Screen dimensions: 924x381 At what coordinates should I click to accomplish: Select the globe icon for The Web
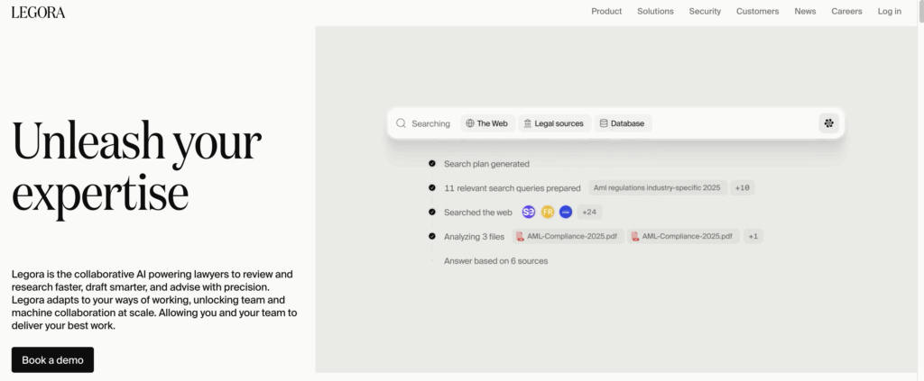[x=470, y=123]
